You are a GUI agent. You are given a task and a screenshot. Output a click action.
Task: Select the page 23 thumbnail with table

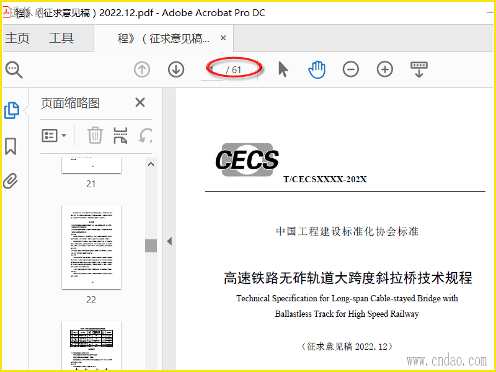(91, 345)
